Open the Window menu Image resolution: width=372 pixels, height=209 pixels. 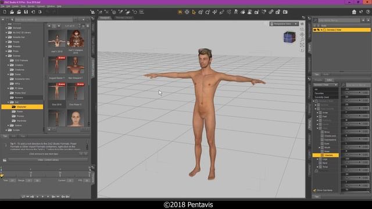click(x=51, y=6)
